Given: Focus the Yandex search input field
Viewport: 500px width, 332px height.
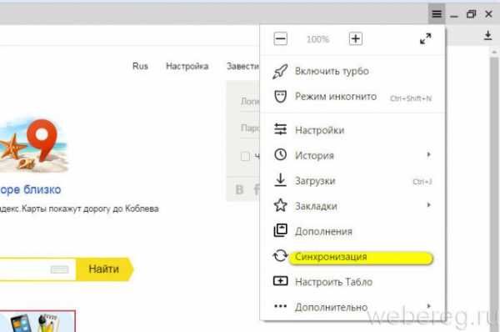Looking at the screenshot, I should (37, 269).
